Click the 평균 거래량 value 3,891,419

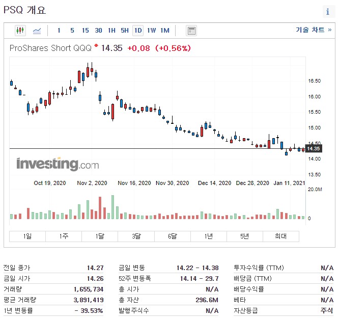pyautogui.click(x=89, y=300)
